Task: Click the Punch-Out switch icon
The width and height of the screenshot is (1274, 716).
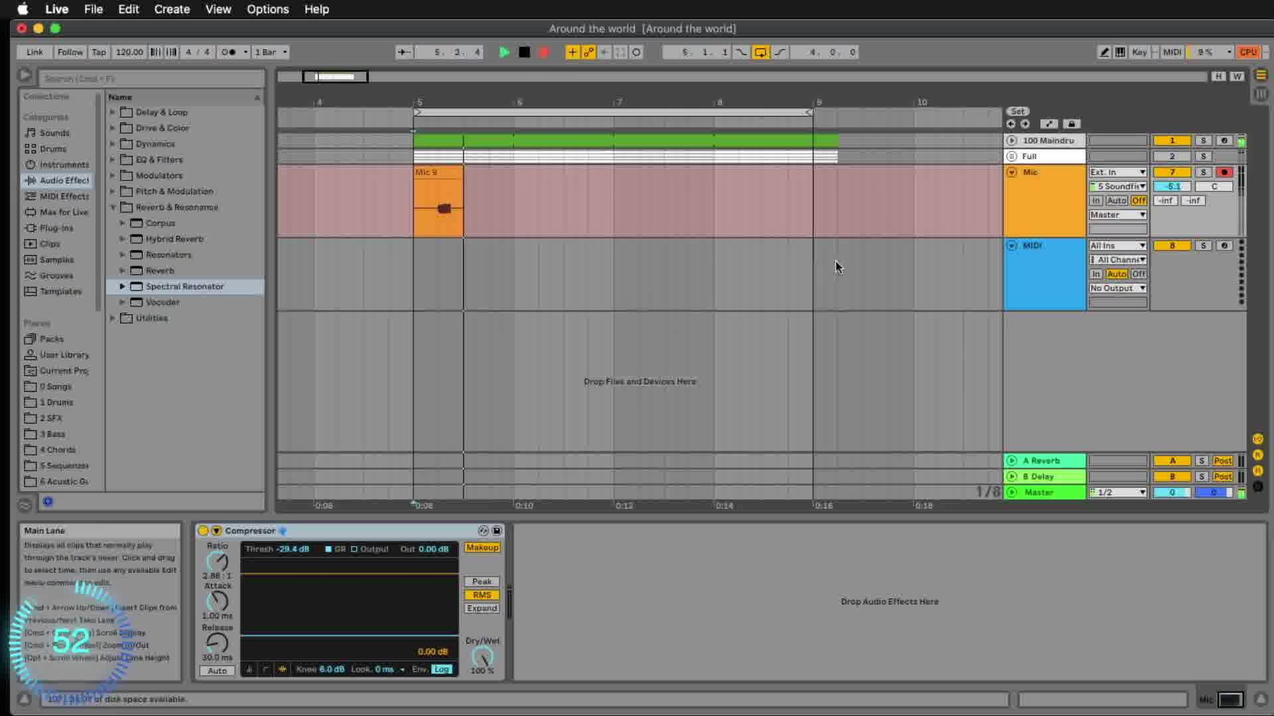Action: pos(780,52)
